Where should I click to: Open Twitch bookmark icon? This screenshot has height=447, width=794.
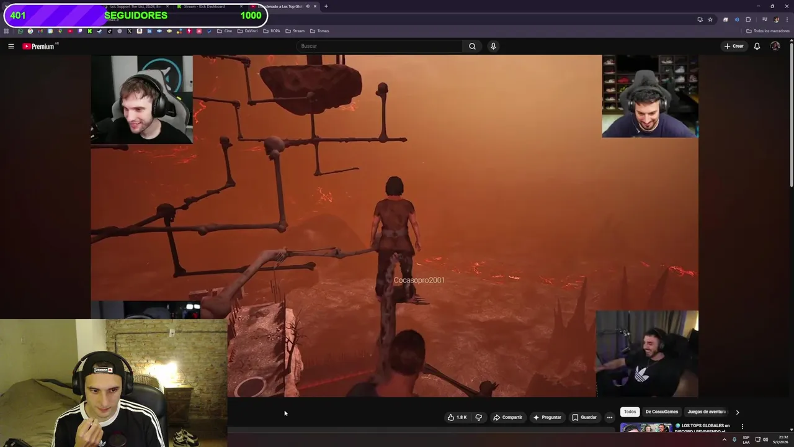80,31
